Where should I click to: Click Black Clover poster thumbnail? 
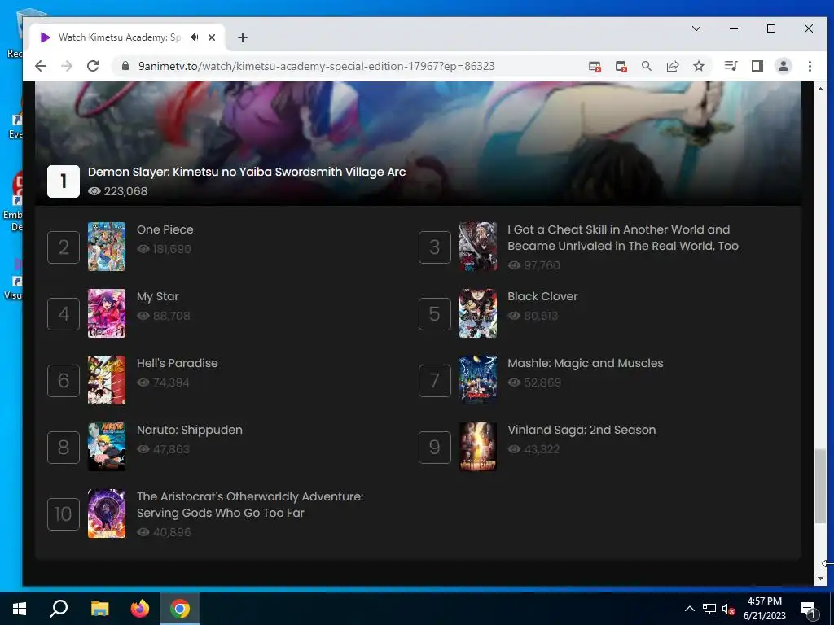point(477,313)
